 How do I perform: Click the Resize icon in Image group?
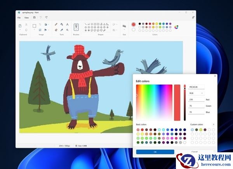40,30
